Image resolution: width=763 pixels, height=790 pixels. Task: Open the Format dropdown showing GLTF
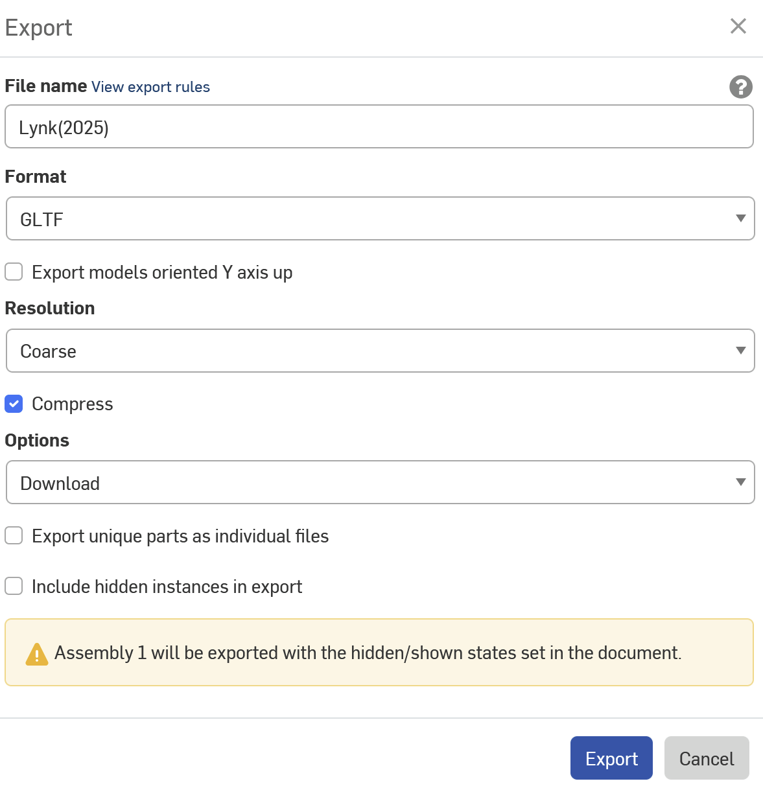click(380, 218)
